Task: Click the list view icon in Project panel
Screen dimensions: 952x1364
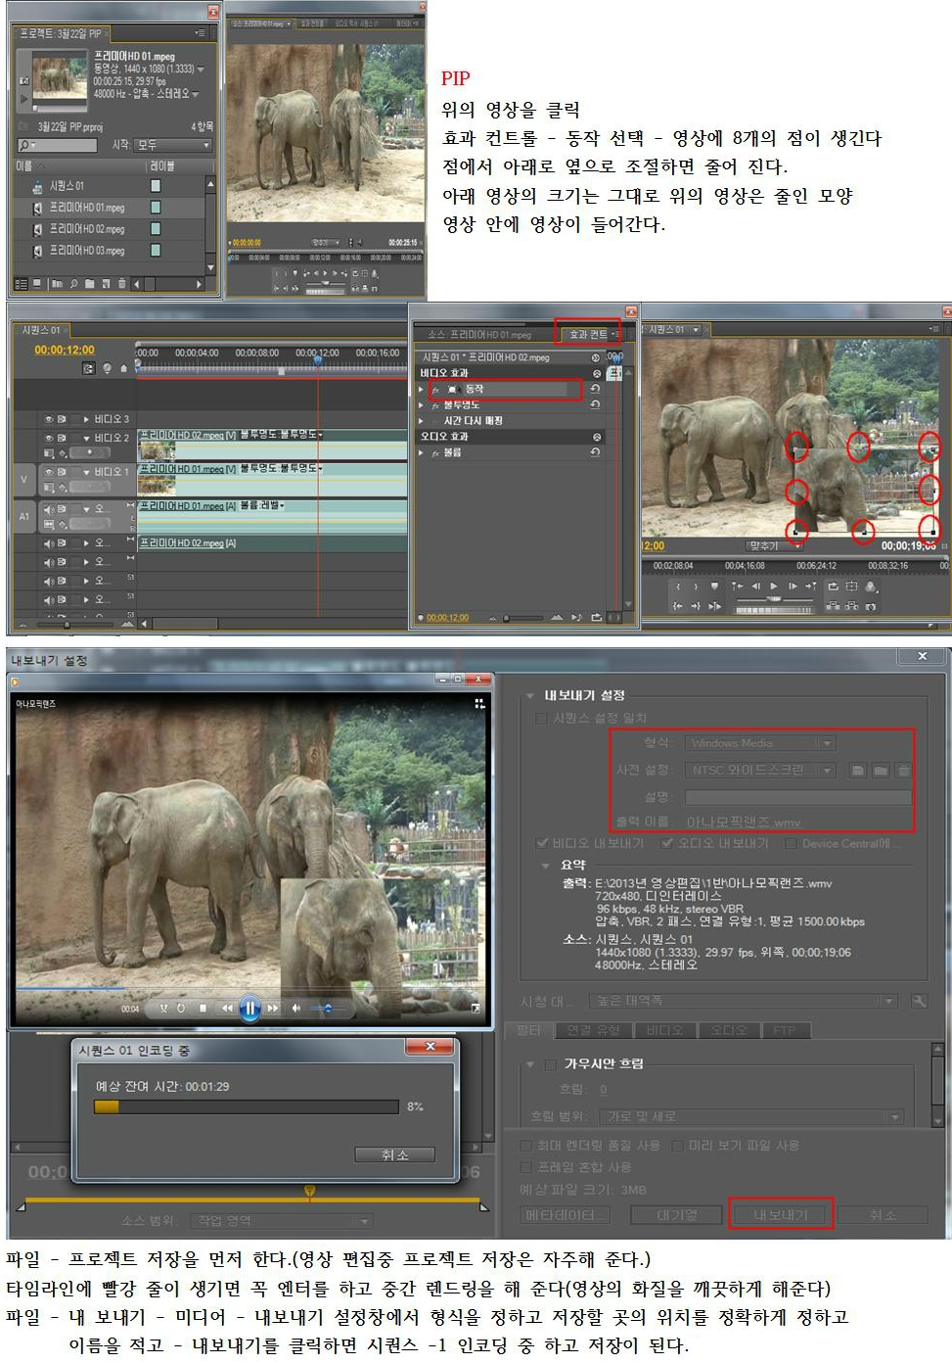Action: 22,284
